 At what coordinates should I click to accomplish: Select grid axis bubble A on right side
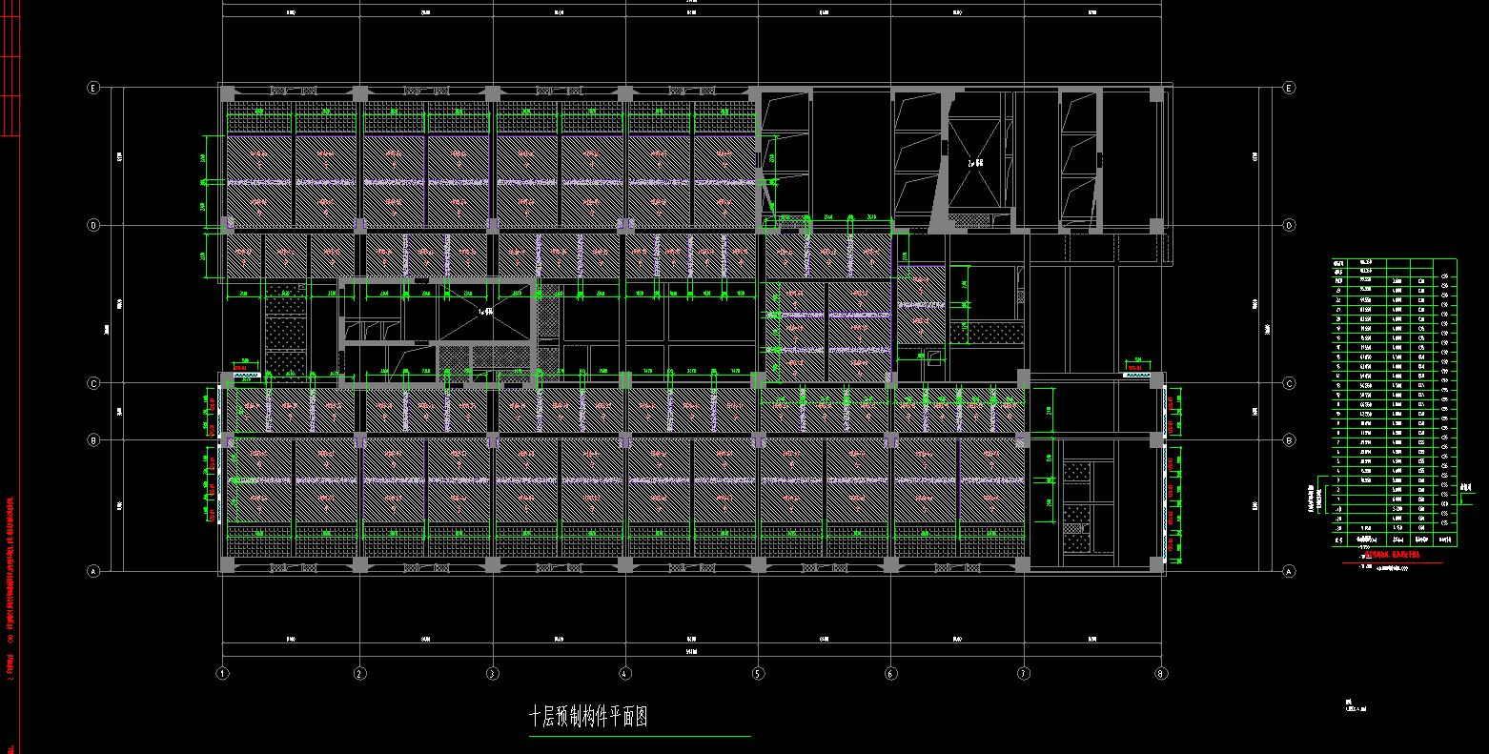point(1289,572)
